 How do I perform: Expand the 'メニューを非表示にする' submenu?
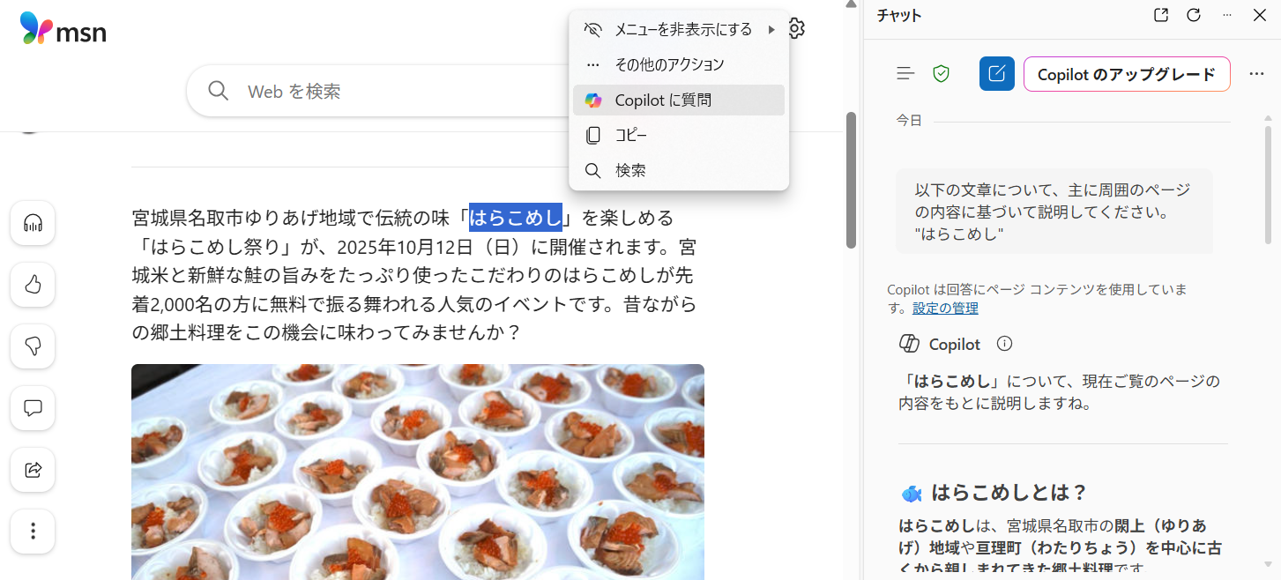[679, 30]
